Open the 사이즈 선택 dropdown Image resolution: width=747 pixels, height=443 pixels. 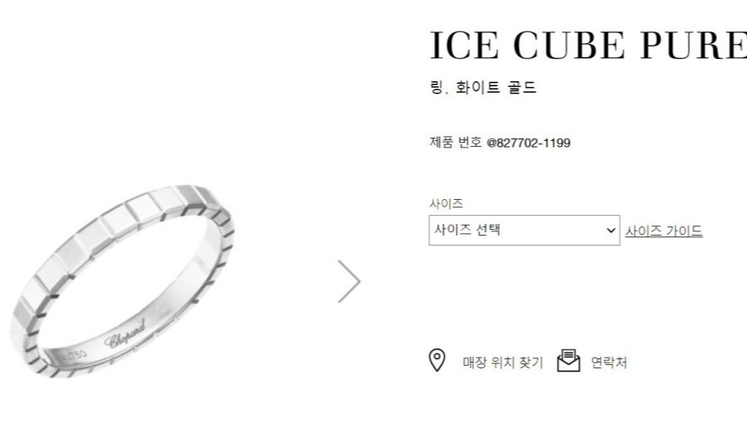pos(524,230)
